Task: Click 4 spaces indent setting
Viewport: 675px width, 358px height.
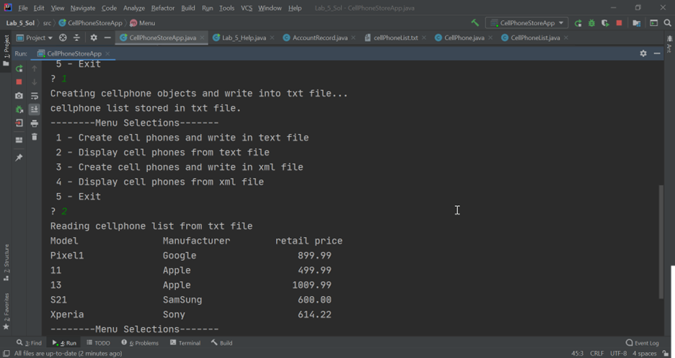Action: pos(645,353)
